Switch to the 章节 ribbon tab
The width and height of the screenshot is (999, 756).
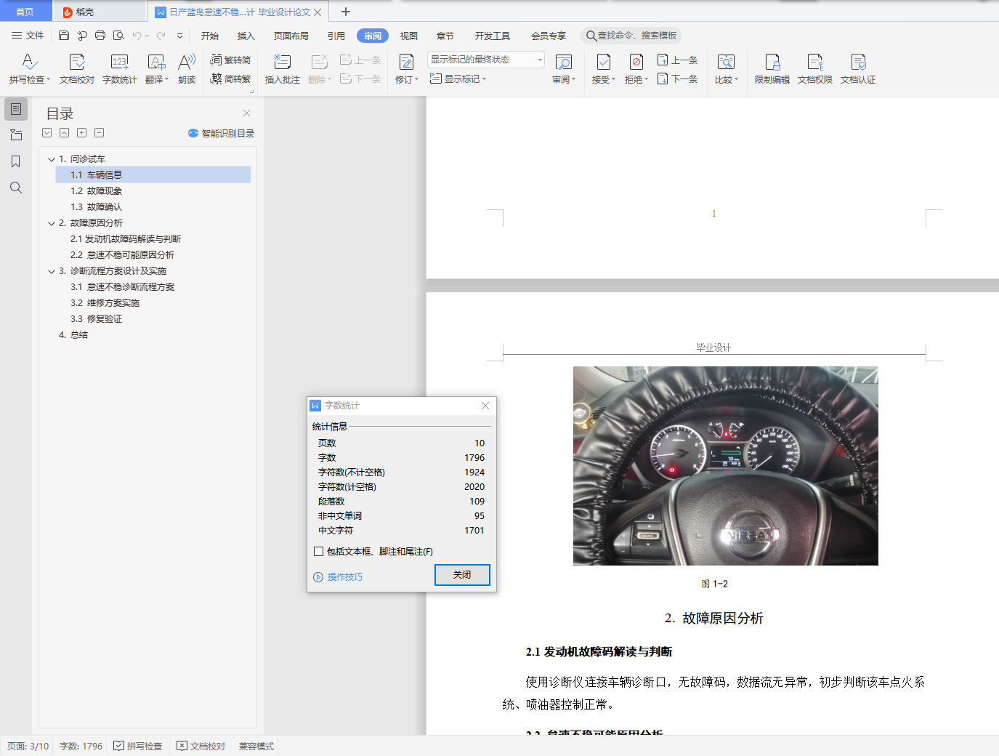tap(445, 36)
